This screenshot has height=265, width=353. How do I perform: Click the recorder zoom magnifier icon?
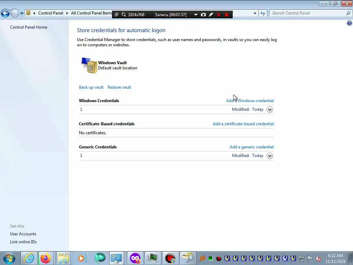pyautogui.click(x=124, y=14)
